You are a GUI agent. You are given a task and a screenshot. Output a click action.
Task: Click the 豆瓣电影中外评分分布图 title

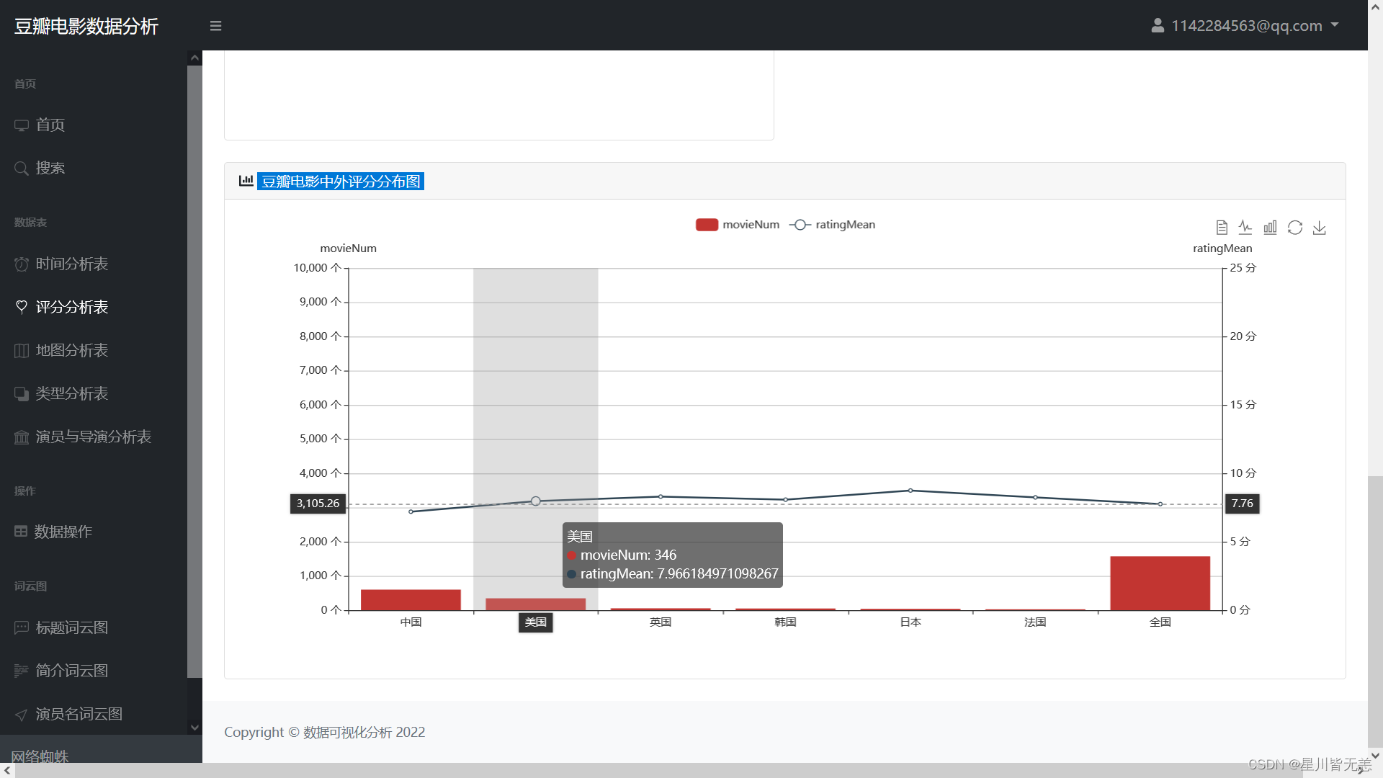pos(341,182)
